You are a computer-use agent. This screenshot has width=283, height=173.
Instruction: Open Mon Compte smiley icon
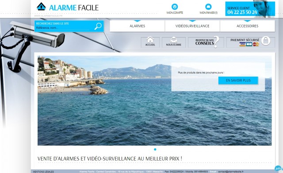[175, 7]
